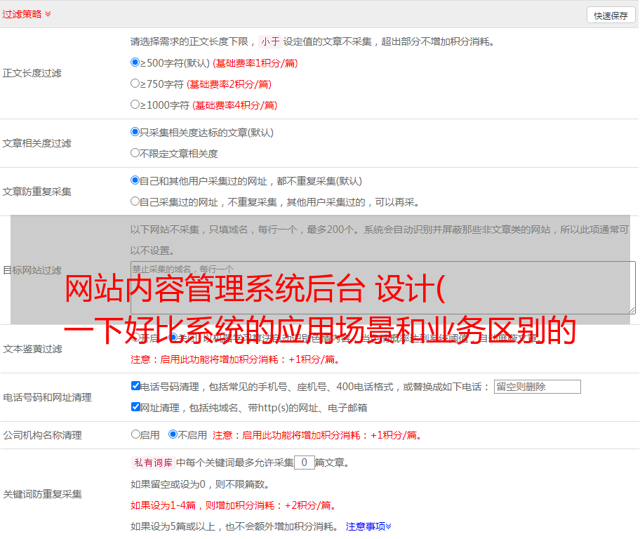Image resolution: width=640 pixels, height=539 pixels.
Task: Click the 私有词库 tag label
Action: point(152,463)
